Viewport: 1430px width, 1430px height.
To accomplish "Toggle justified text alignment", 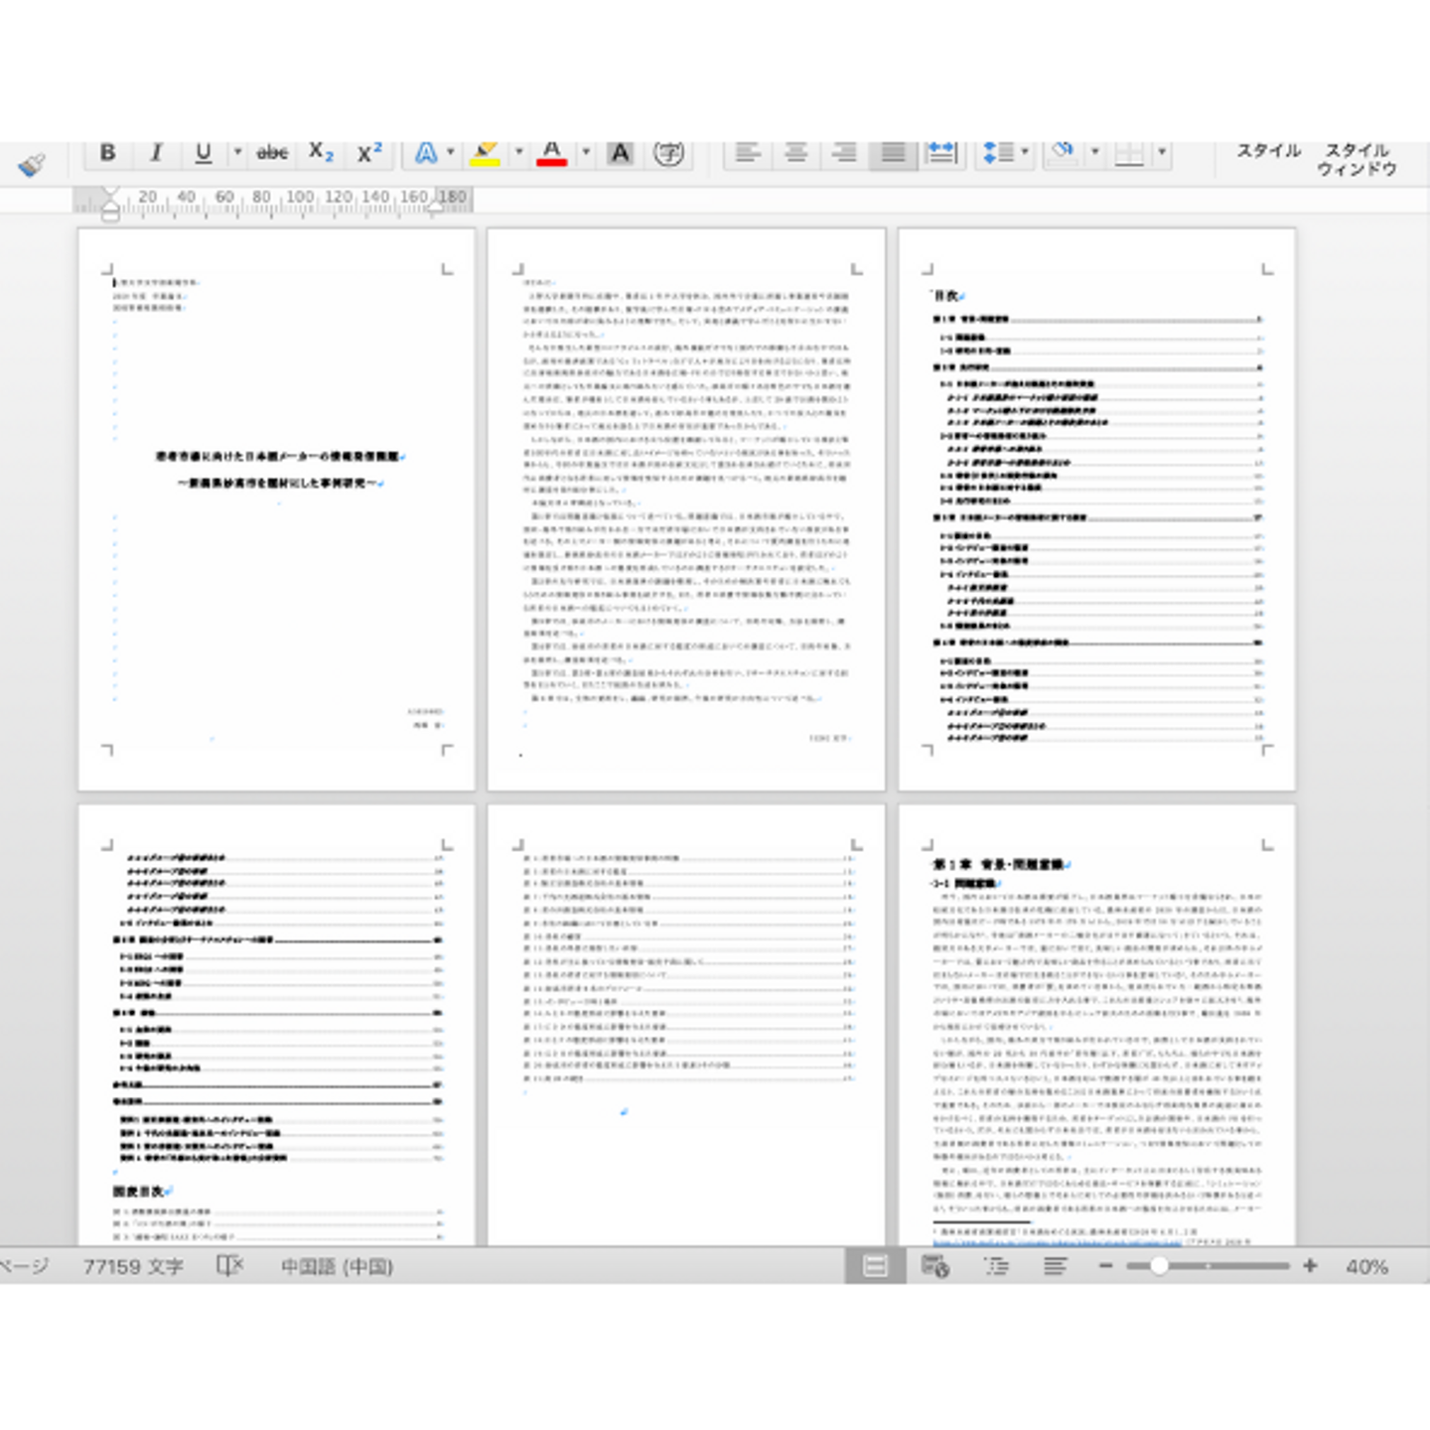I will coord(893,153).
